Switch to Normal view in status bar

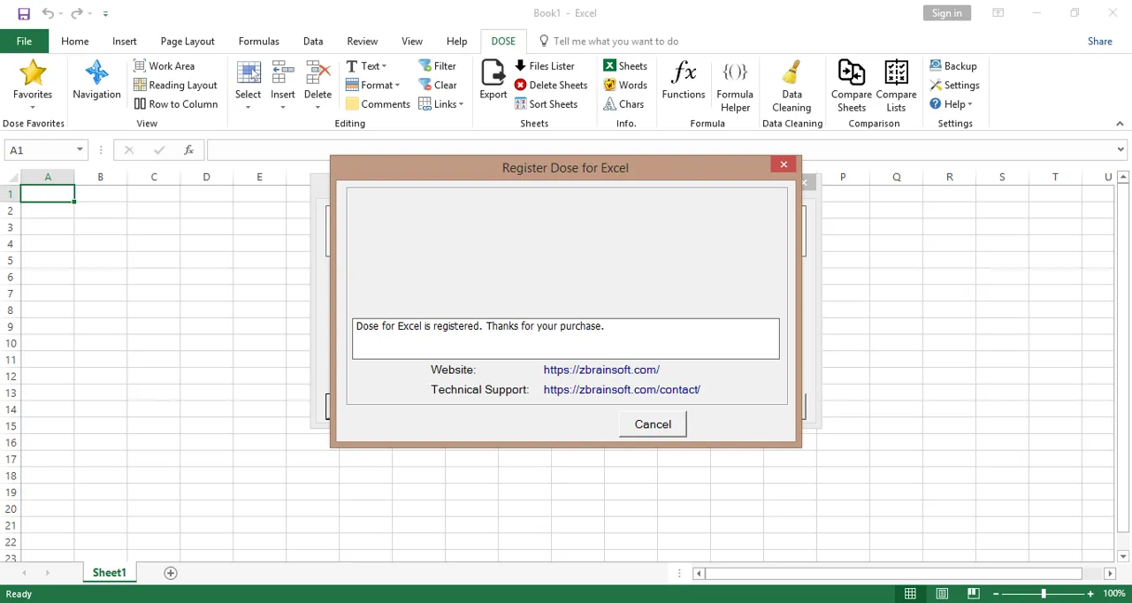coord(910,594)
